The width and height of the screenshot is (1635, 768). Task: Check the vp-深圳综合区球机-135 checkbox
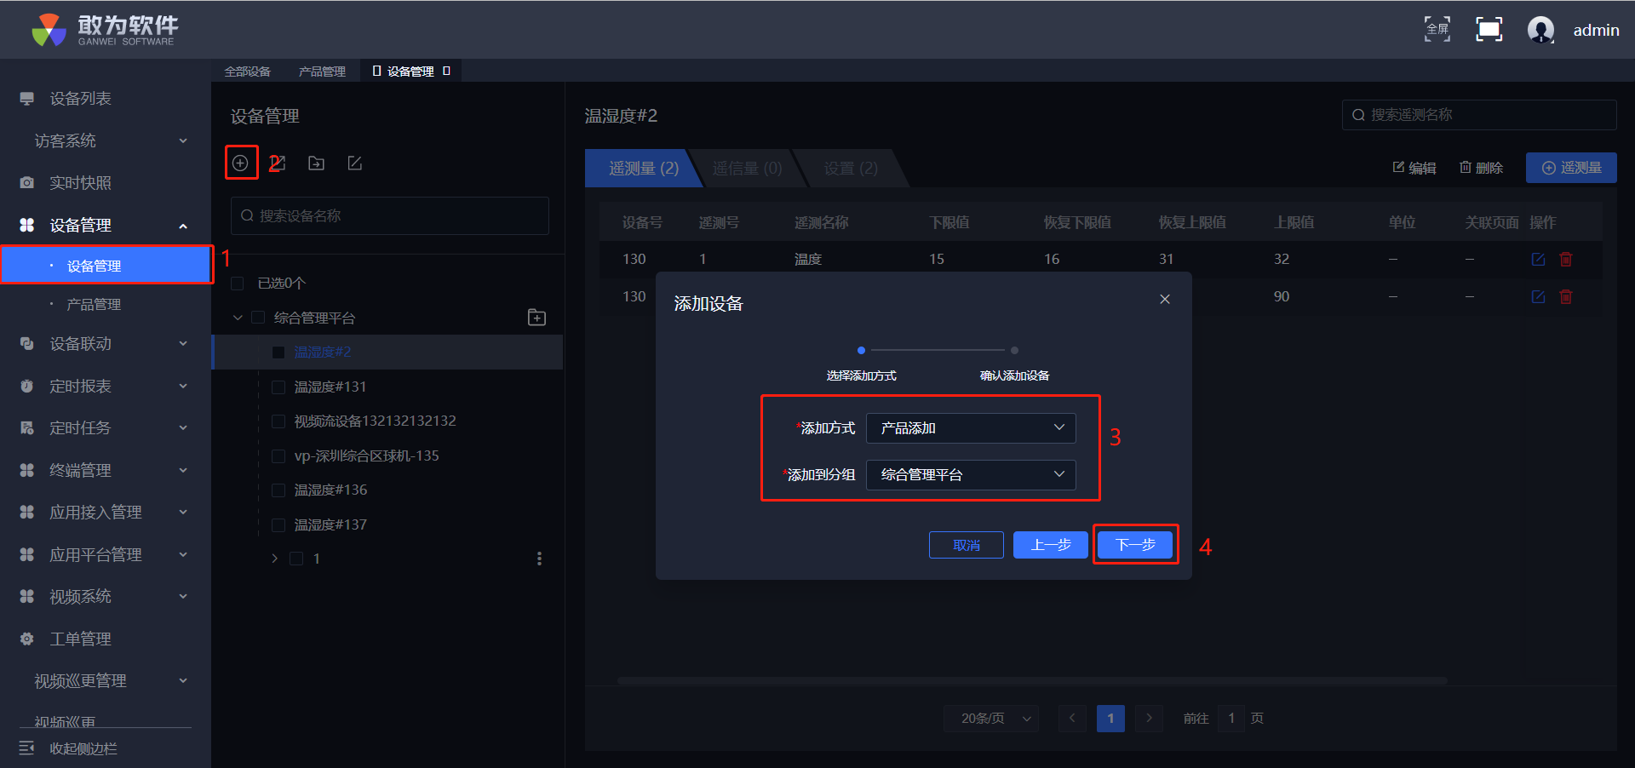coord(278,456)
